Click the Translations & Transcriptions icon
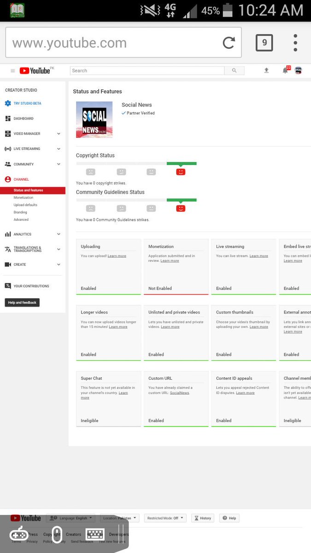 (8, 249)
